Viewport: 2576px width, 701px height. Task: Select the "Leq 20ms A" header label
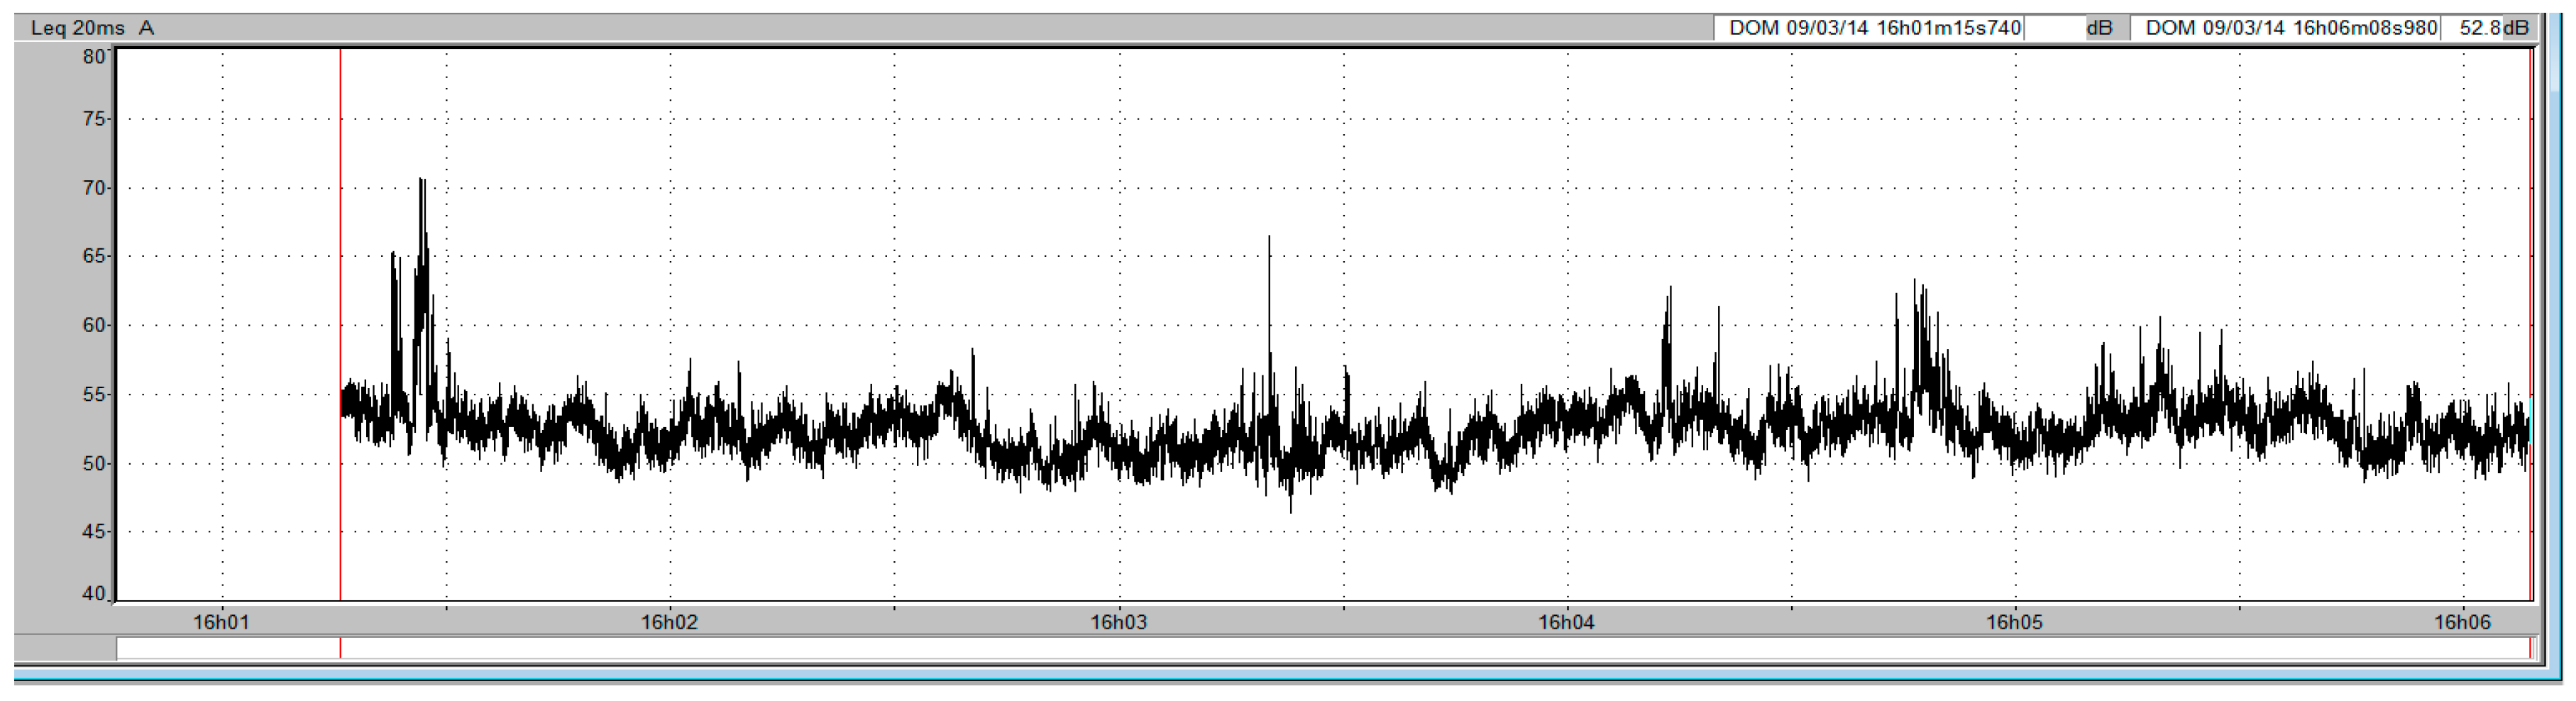click(x=92, y=28)
